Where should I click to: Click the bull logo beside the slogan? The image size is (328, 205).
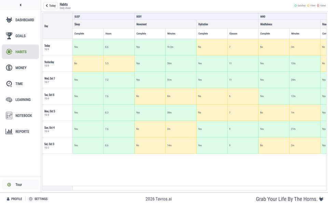[x=321, y=199]
